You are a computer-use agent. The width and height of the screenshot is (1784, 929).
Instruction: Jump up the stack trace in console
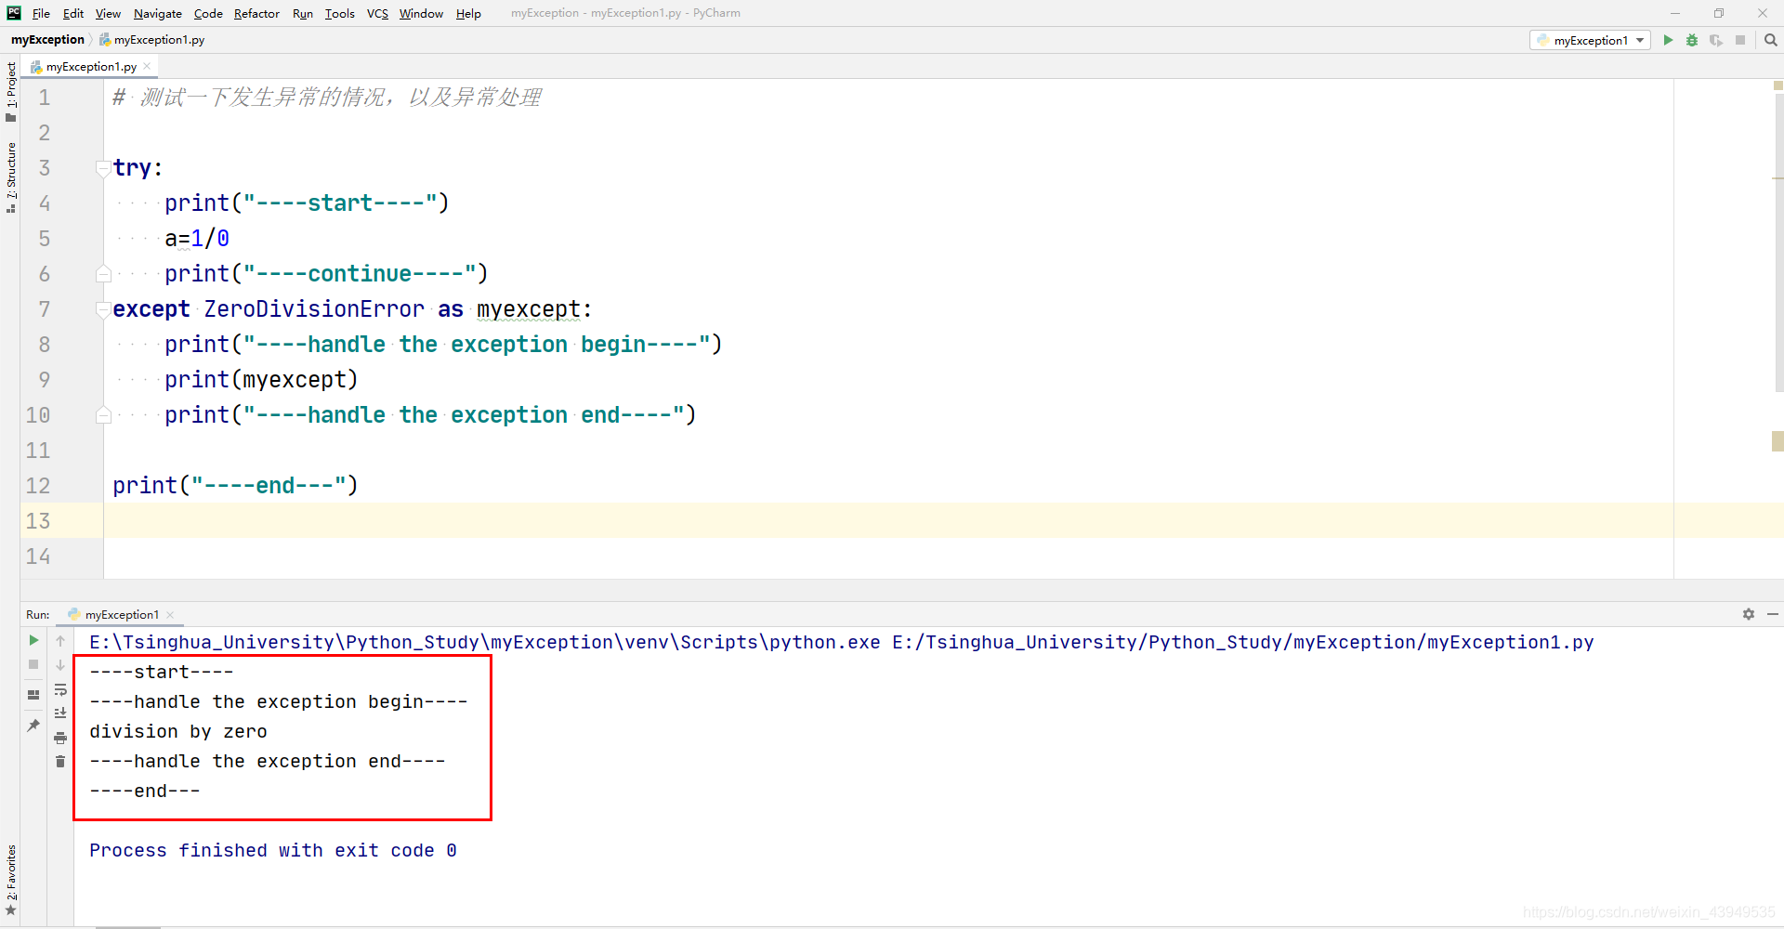60,640
